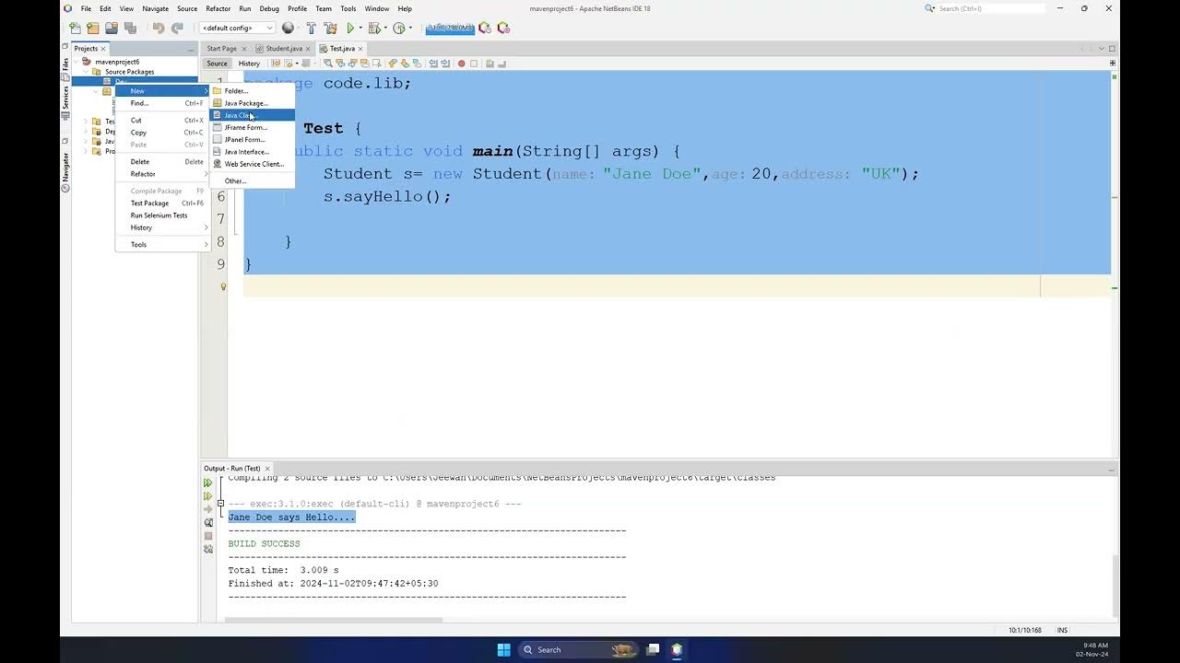Select Test Package in the context menu
The width and height of the screenshot is (1180, 663).
pos(163,204)
